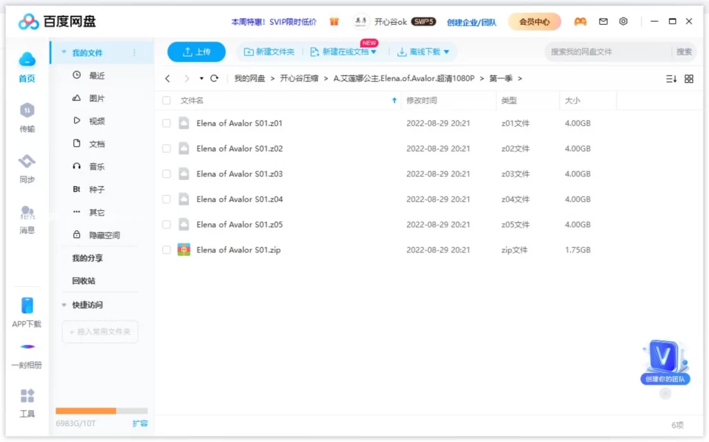Navigate to 我的网盘 in the breadcrumb
The height and width of the screenshot is (442, 709).
[x=249, y=78]
